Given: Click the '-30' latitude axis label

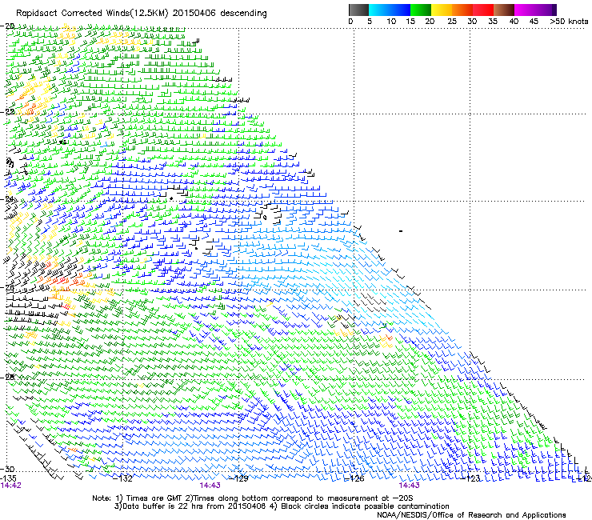Looking at the screenshot, I should click(x=7, y=469).
